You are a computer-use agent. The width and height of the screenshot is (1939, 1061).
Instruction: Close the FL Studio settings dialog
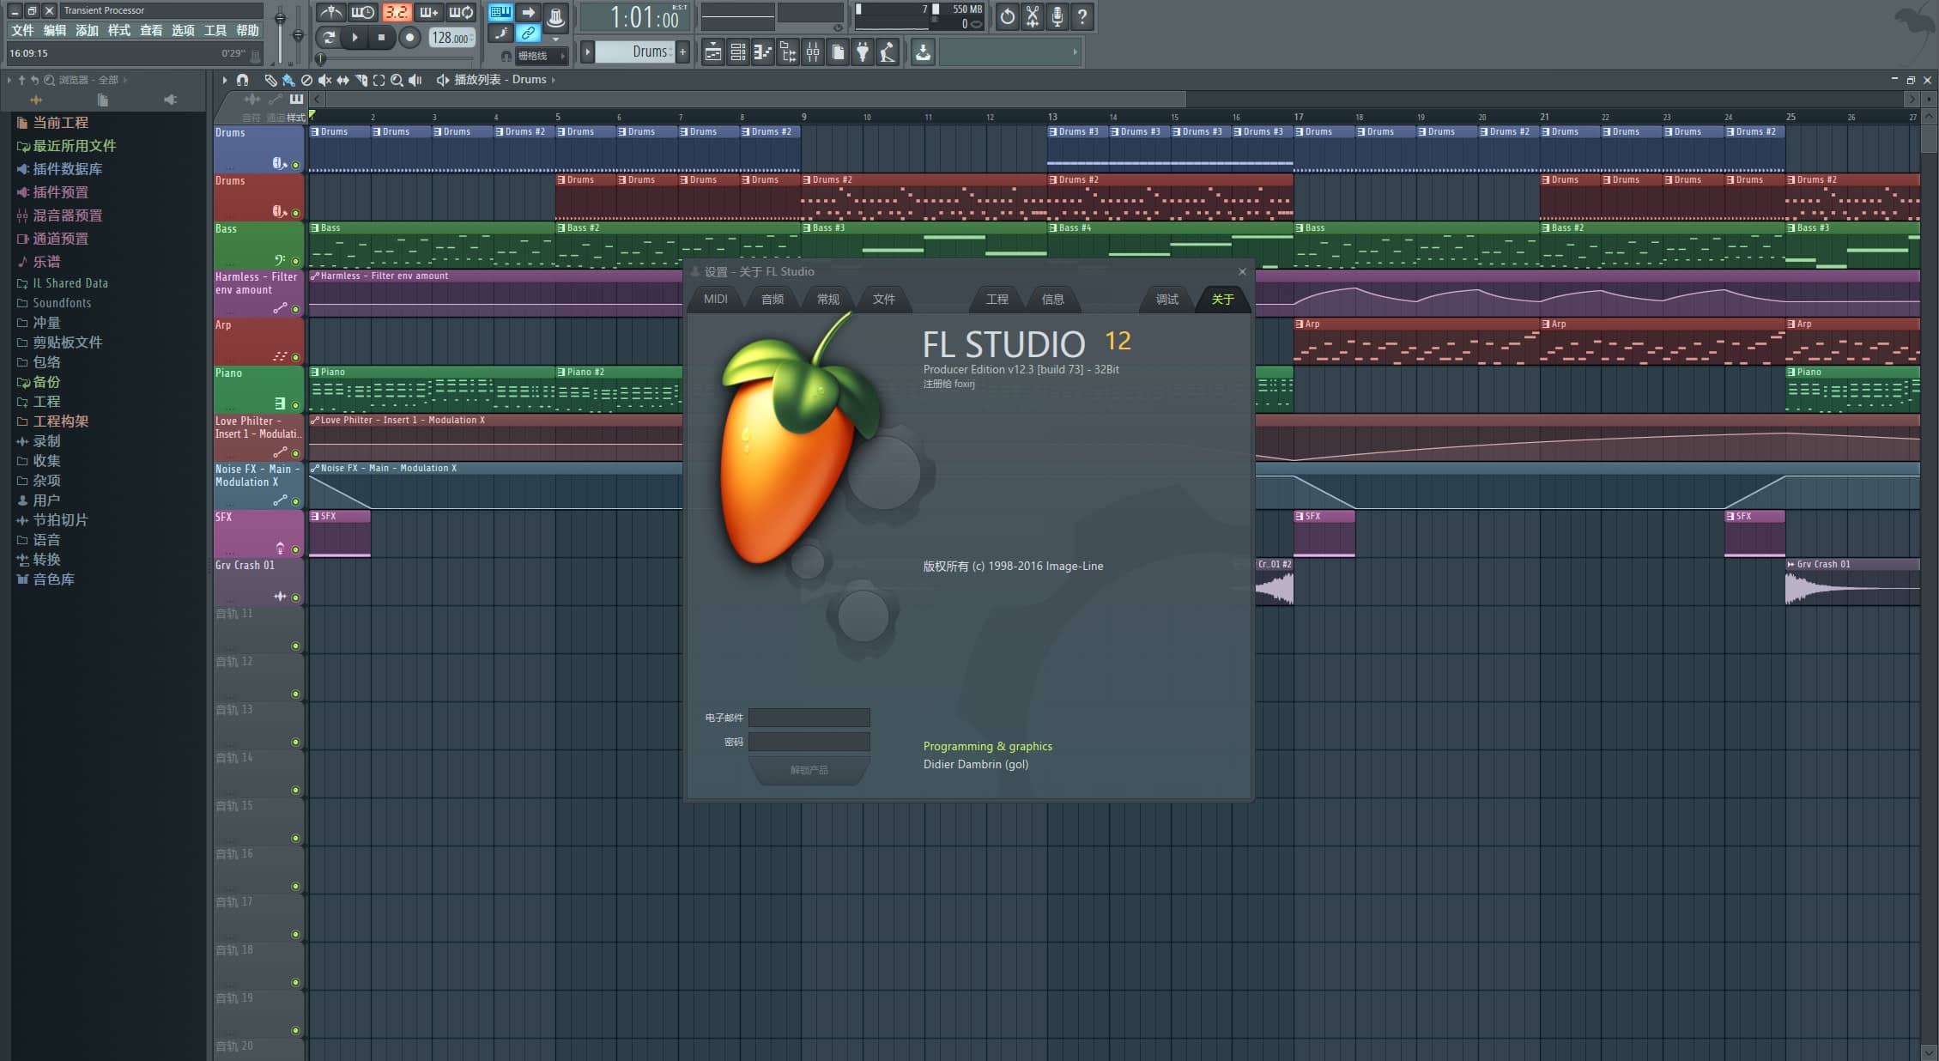pos(1242,272)
